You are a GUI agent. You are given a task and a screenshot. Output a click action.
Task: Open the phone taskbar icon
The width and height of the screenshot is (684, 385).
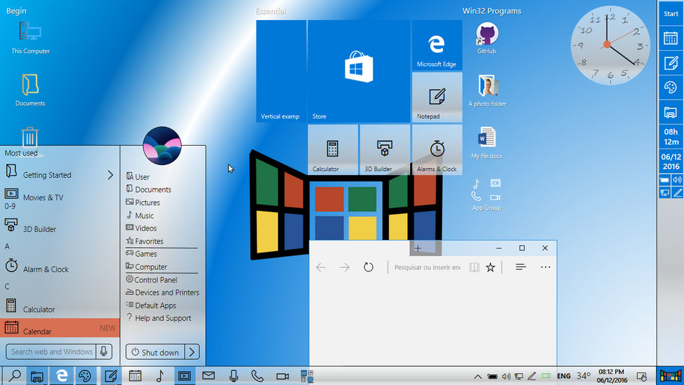pos(257,376)
